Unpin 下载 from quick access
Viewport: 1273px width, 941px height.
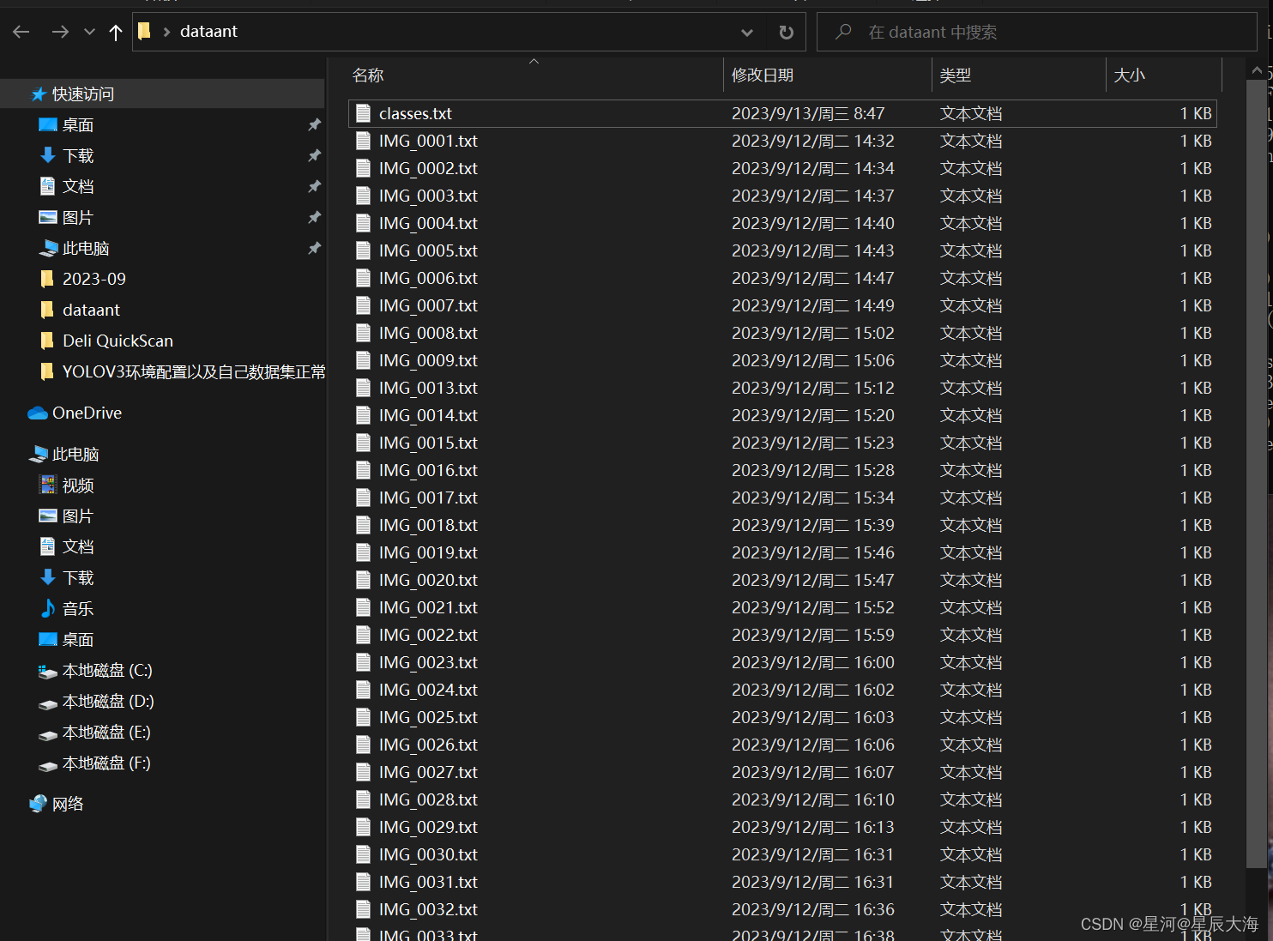click(314, 155)
